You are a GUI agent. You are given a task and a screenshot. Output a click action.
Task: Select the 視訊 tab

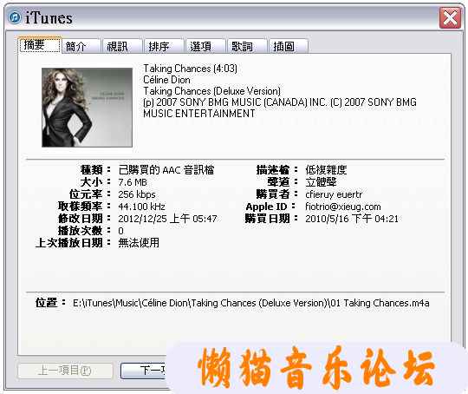[x=123, y=46]
